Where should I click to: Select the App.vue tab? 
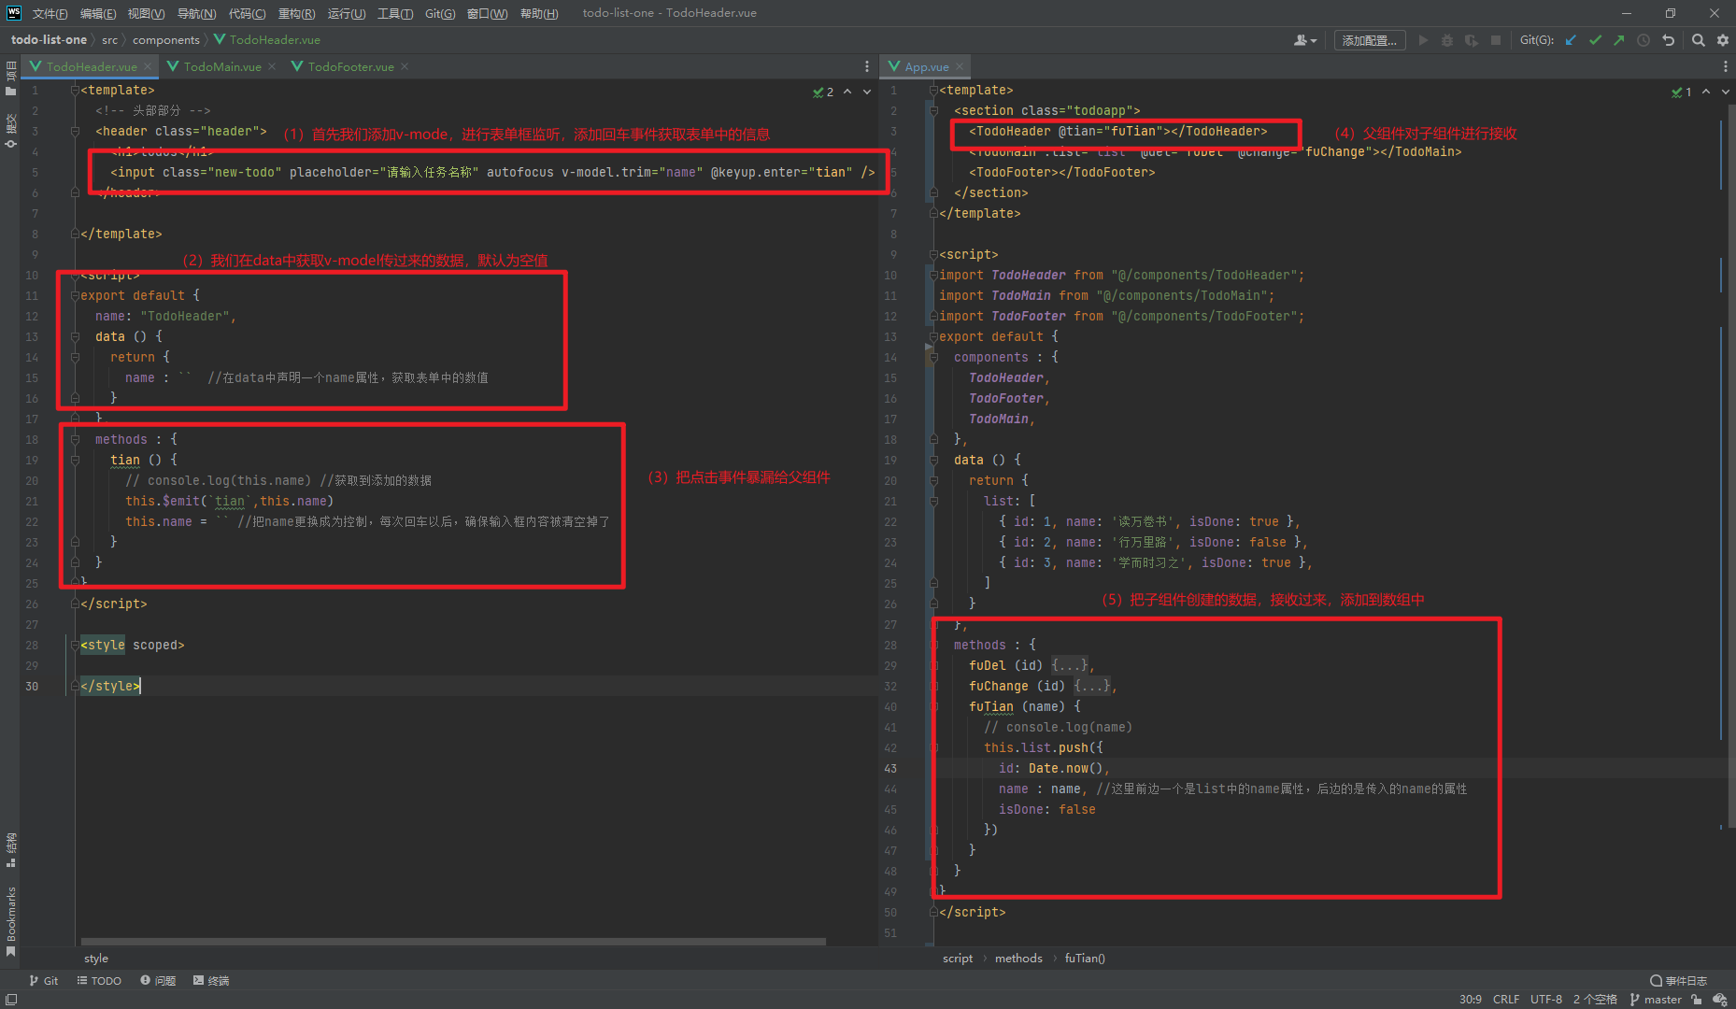[926, 66]
